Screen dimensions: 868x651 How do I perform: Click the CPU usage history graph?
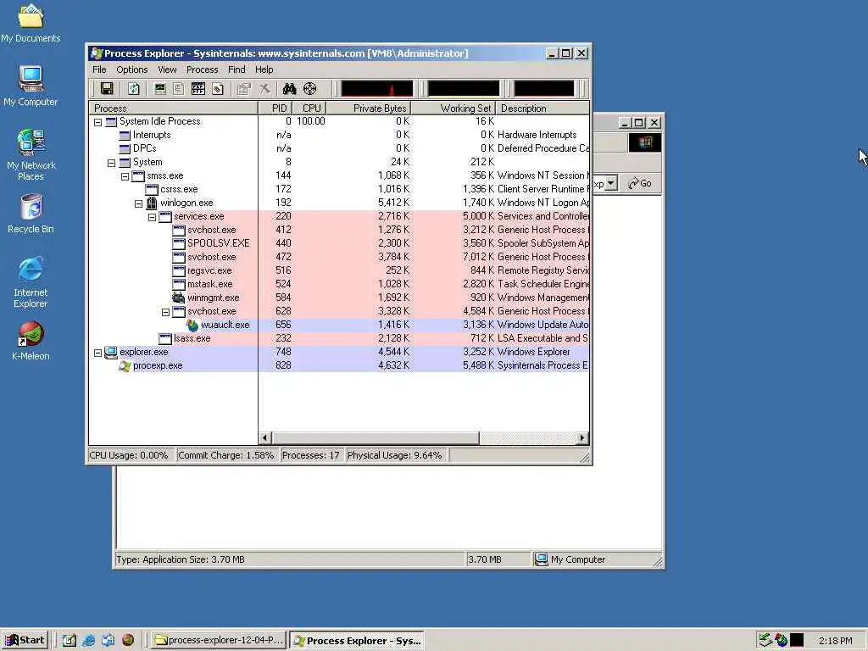[x=377, y=88]
